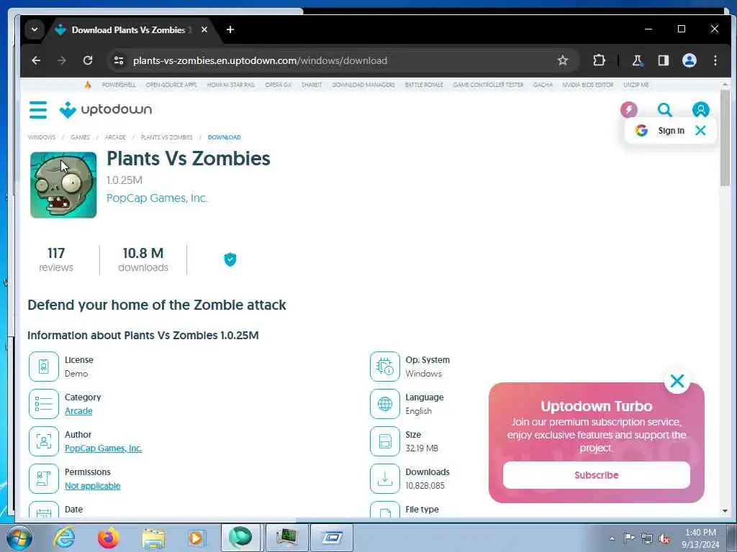Open the Not applicable permissions link

[93, 486]
